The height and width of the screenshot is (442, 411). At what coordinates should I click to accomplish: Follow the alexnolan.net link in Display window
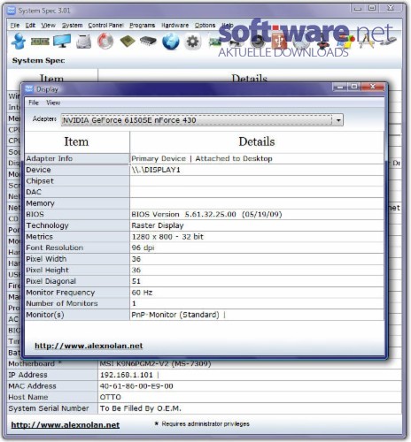pos(89,346)
